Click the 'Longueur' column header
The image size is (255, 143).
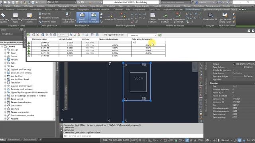tap(86, 39)
